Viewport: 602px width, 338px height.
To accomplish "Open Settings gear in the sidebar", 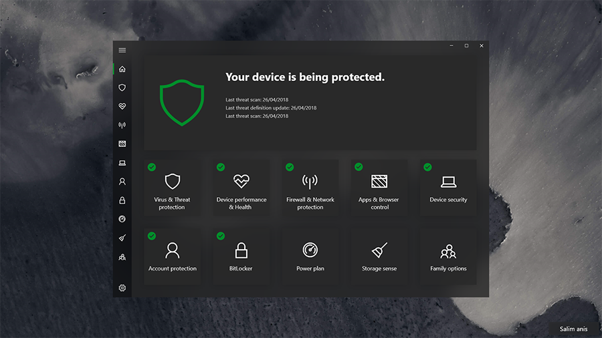I will click(x=122, y=288).
